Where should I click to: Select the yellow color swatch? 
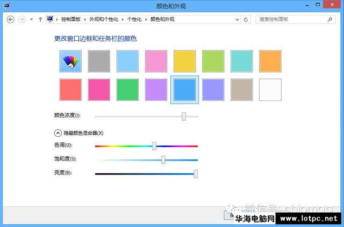(184, 61)
